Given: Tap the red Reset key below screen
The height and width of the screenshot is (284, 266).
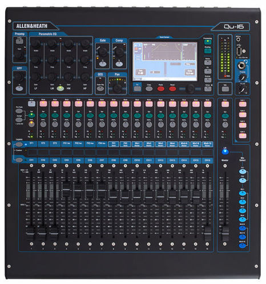Looking at the screenshot, I should coord(172,89).
